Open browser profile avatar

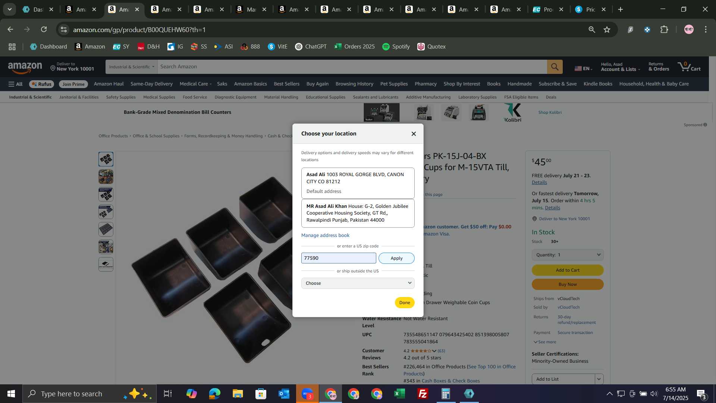[x=689, y=29]
